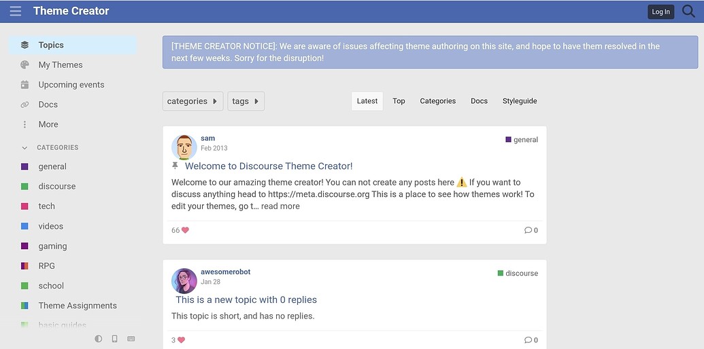Click the mobile view phone icon
The height and width of the screenshot is (349, 704).
[x=115, y=338]
